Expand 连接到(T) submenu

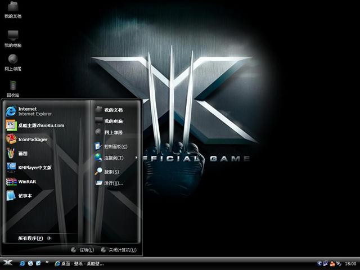coord(112,157)
